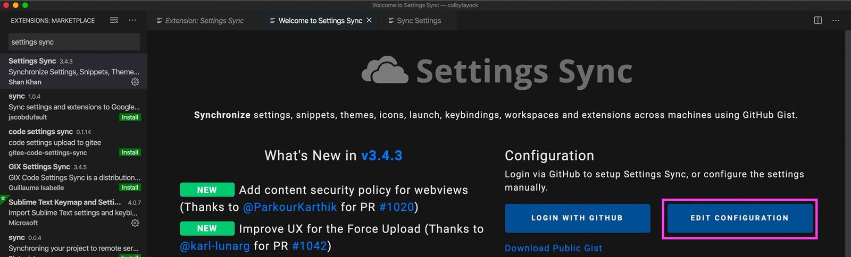The width and height of the screenshot is (851, 257).
Task: Install the sync 1.0.4 extension by jacobdufault
Action: [130, 117]
